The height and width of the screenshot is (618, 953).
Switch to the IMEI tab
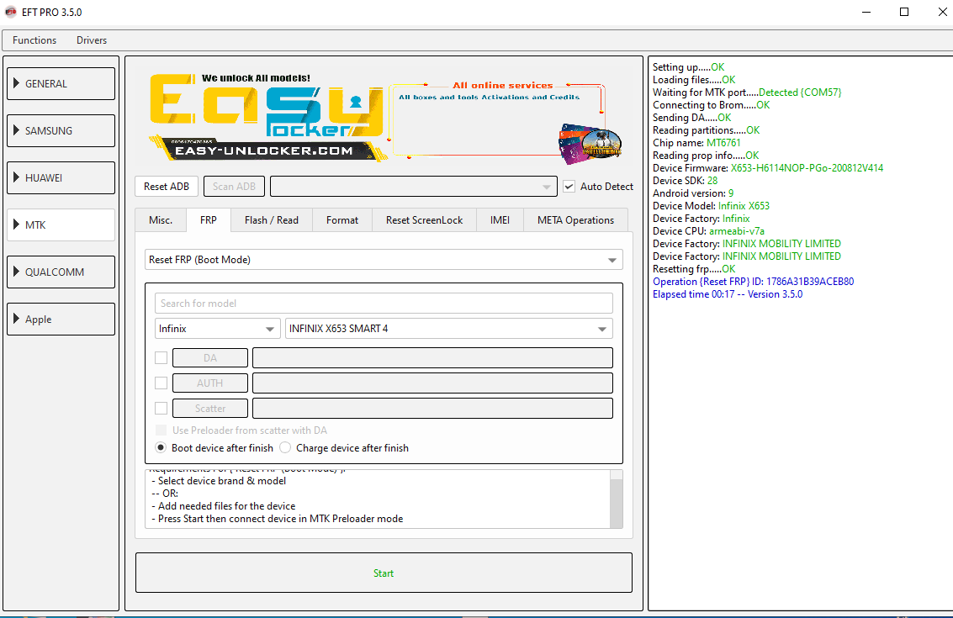(x=500, y=220)
